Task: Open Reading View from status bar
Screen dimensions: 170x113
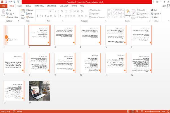Action: click(137, 111)
